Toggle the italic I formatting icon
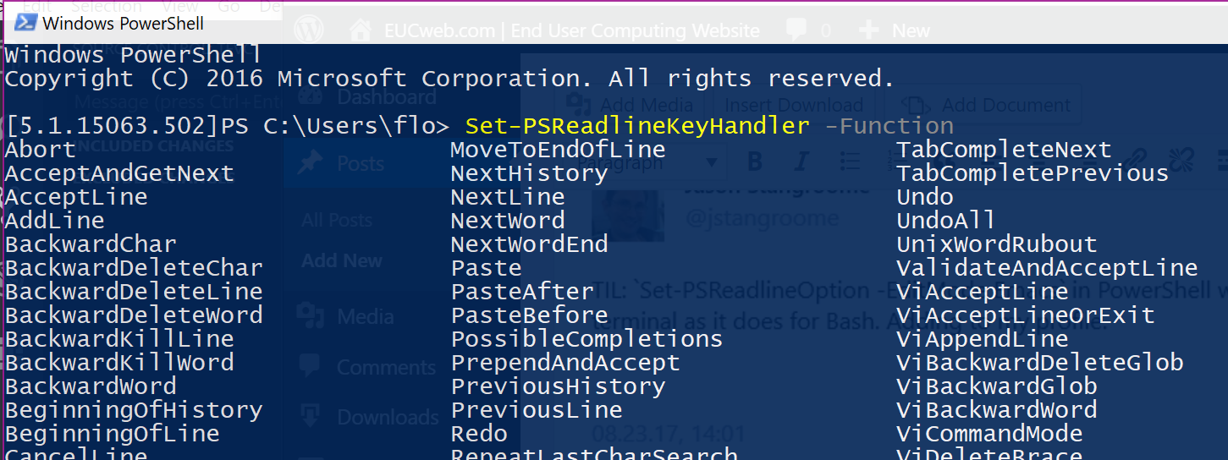 [x=801, y=161]
